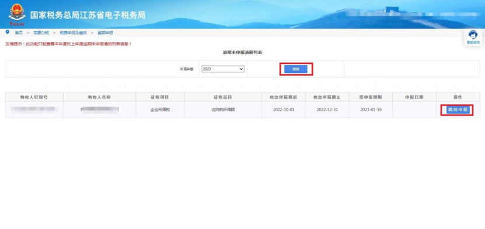This screenshot has height=229, width=485.
Task: Select the 2023-01-16 deadline cell
Action: [x=371, y=110]
